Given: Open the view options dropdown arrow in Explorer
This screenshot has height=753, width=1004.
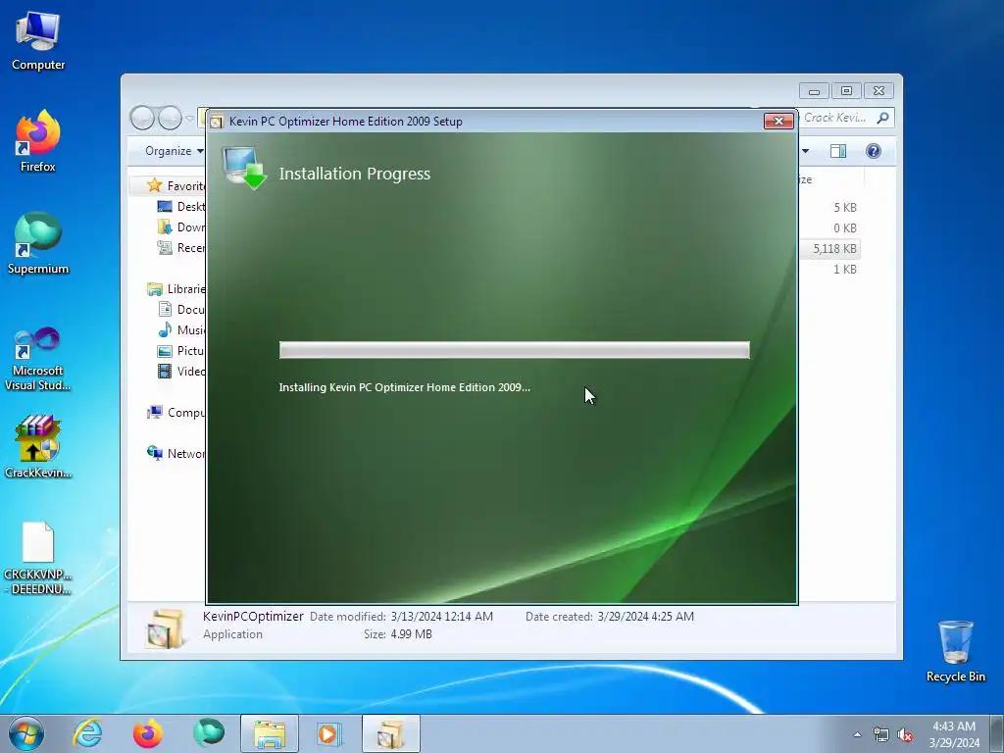Looking at the screenshot, I should coord(806,151).
